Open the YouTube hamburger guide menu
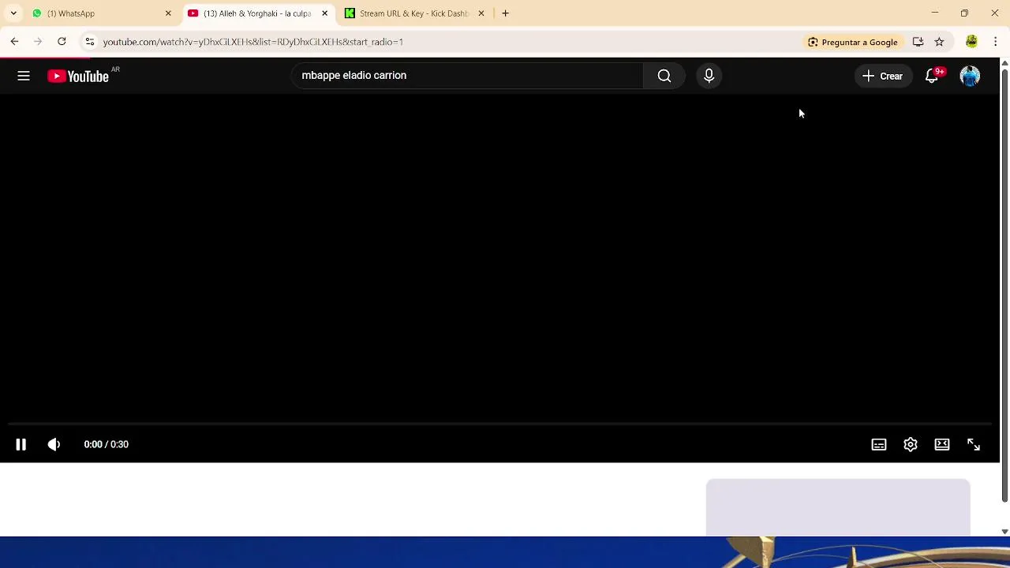This screenshot has width=1010, height=568. coord(24,76)
